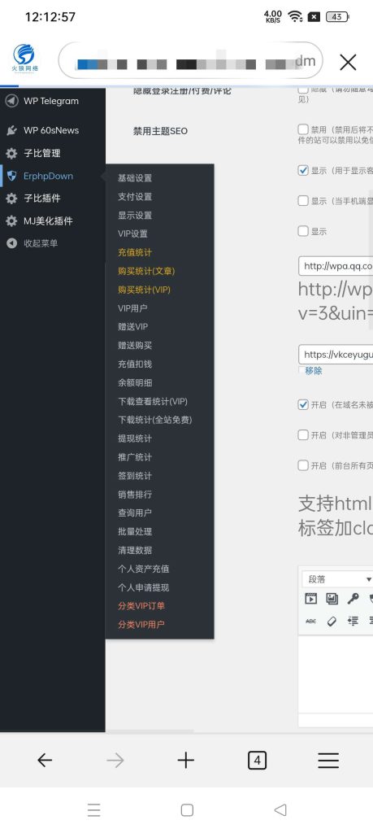Image resolution: width=373 pixels, height=833 pixels.
Task: Open 充值扣钱 submenu item
Action: click(135, 364)
